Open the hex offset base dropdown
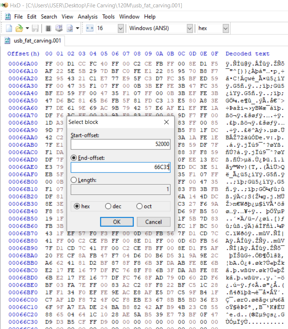The width and height of the screenshot is (288, 329). click(x=226, y=28)
